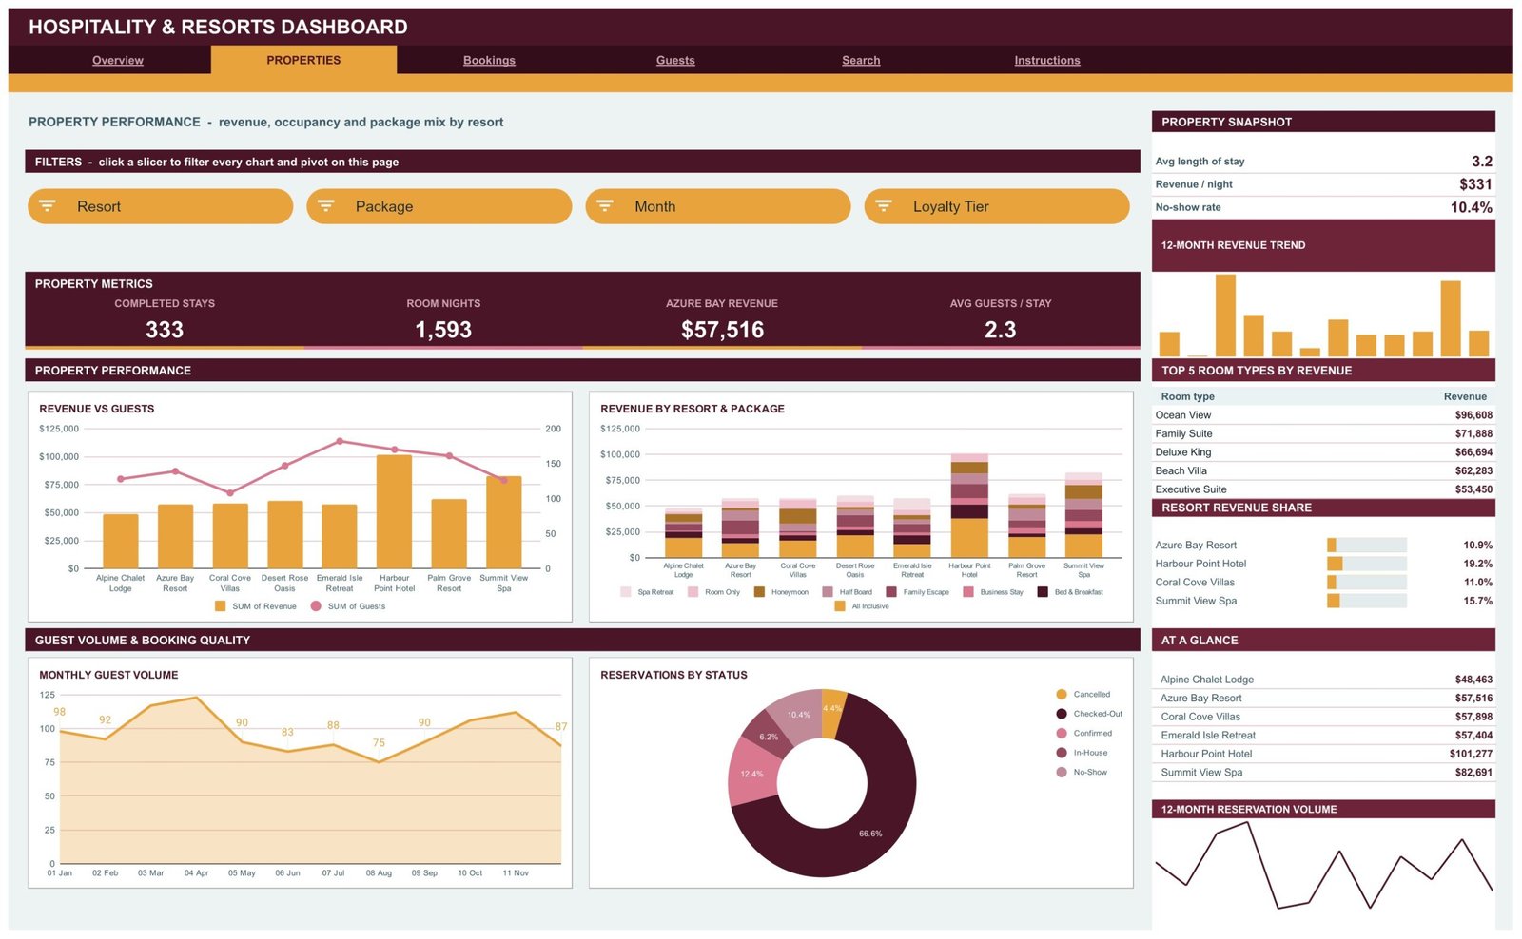Click the Checked-Out legend dot
Viewport: 1522px width, 939px height.
[x=1062, y=714]
